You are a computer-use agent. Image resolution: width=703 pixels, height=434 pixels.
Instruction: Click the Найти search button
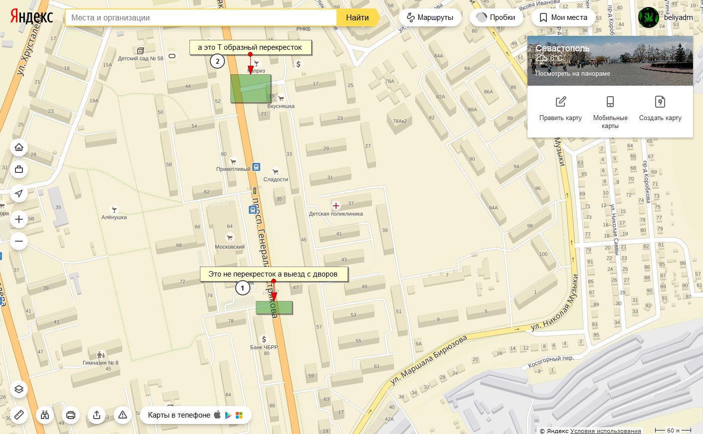pyautogui.click(x=357, y=17)
